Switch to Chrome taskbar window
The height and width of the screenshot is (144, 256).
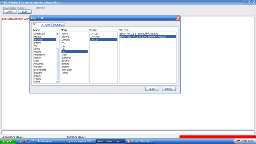(x=80, y=141)
